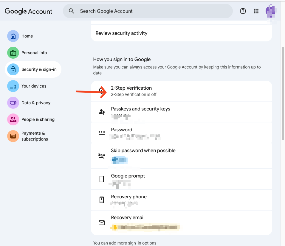
Task: Click the Payments & subscriptions card icon
Action: 13,136
